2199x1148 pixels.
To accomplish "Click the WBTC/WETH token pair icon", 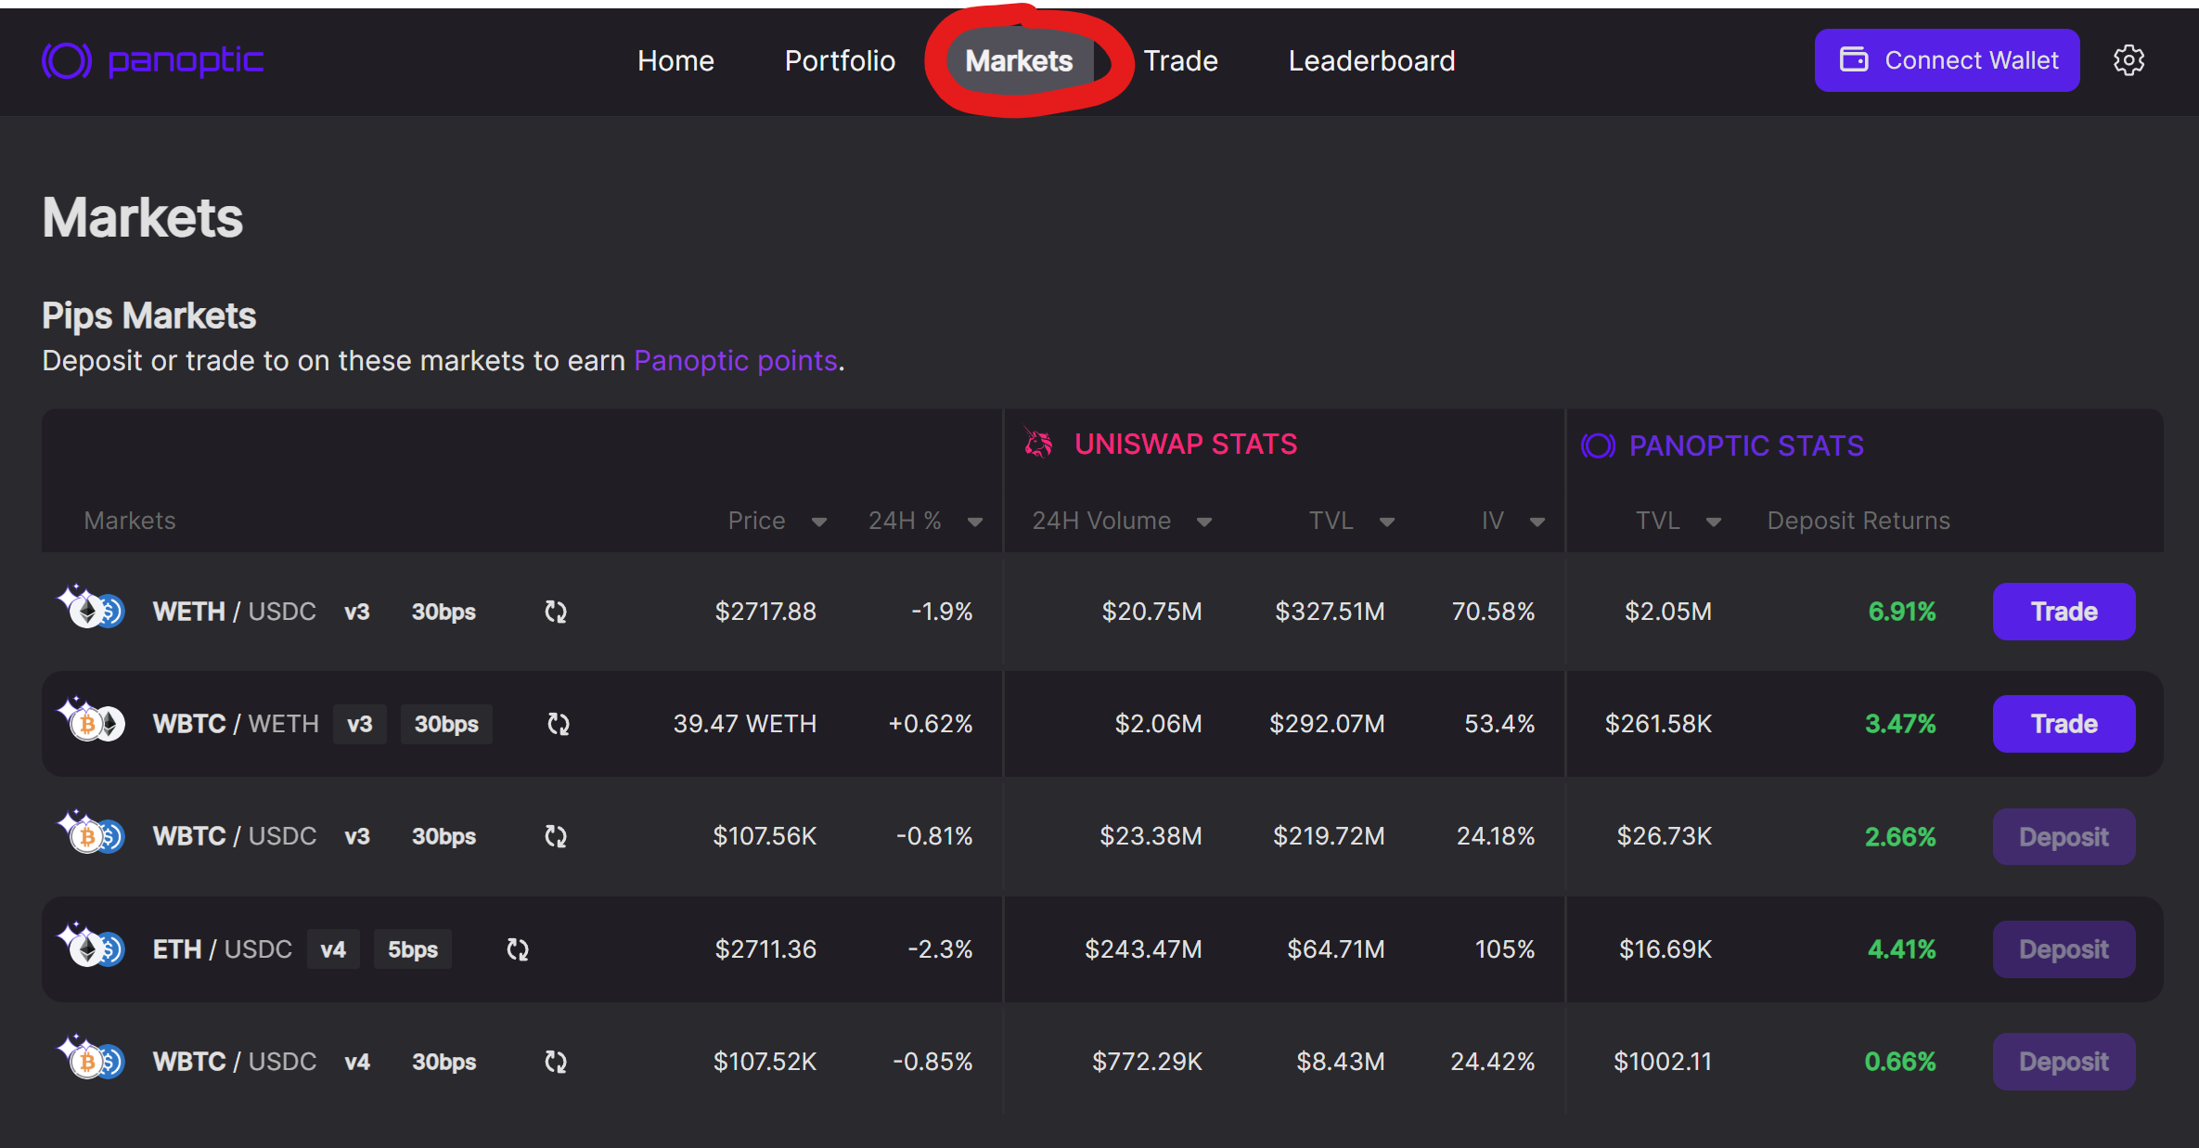I will (92, 722).
